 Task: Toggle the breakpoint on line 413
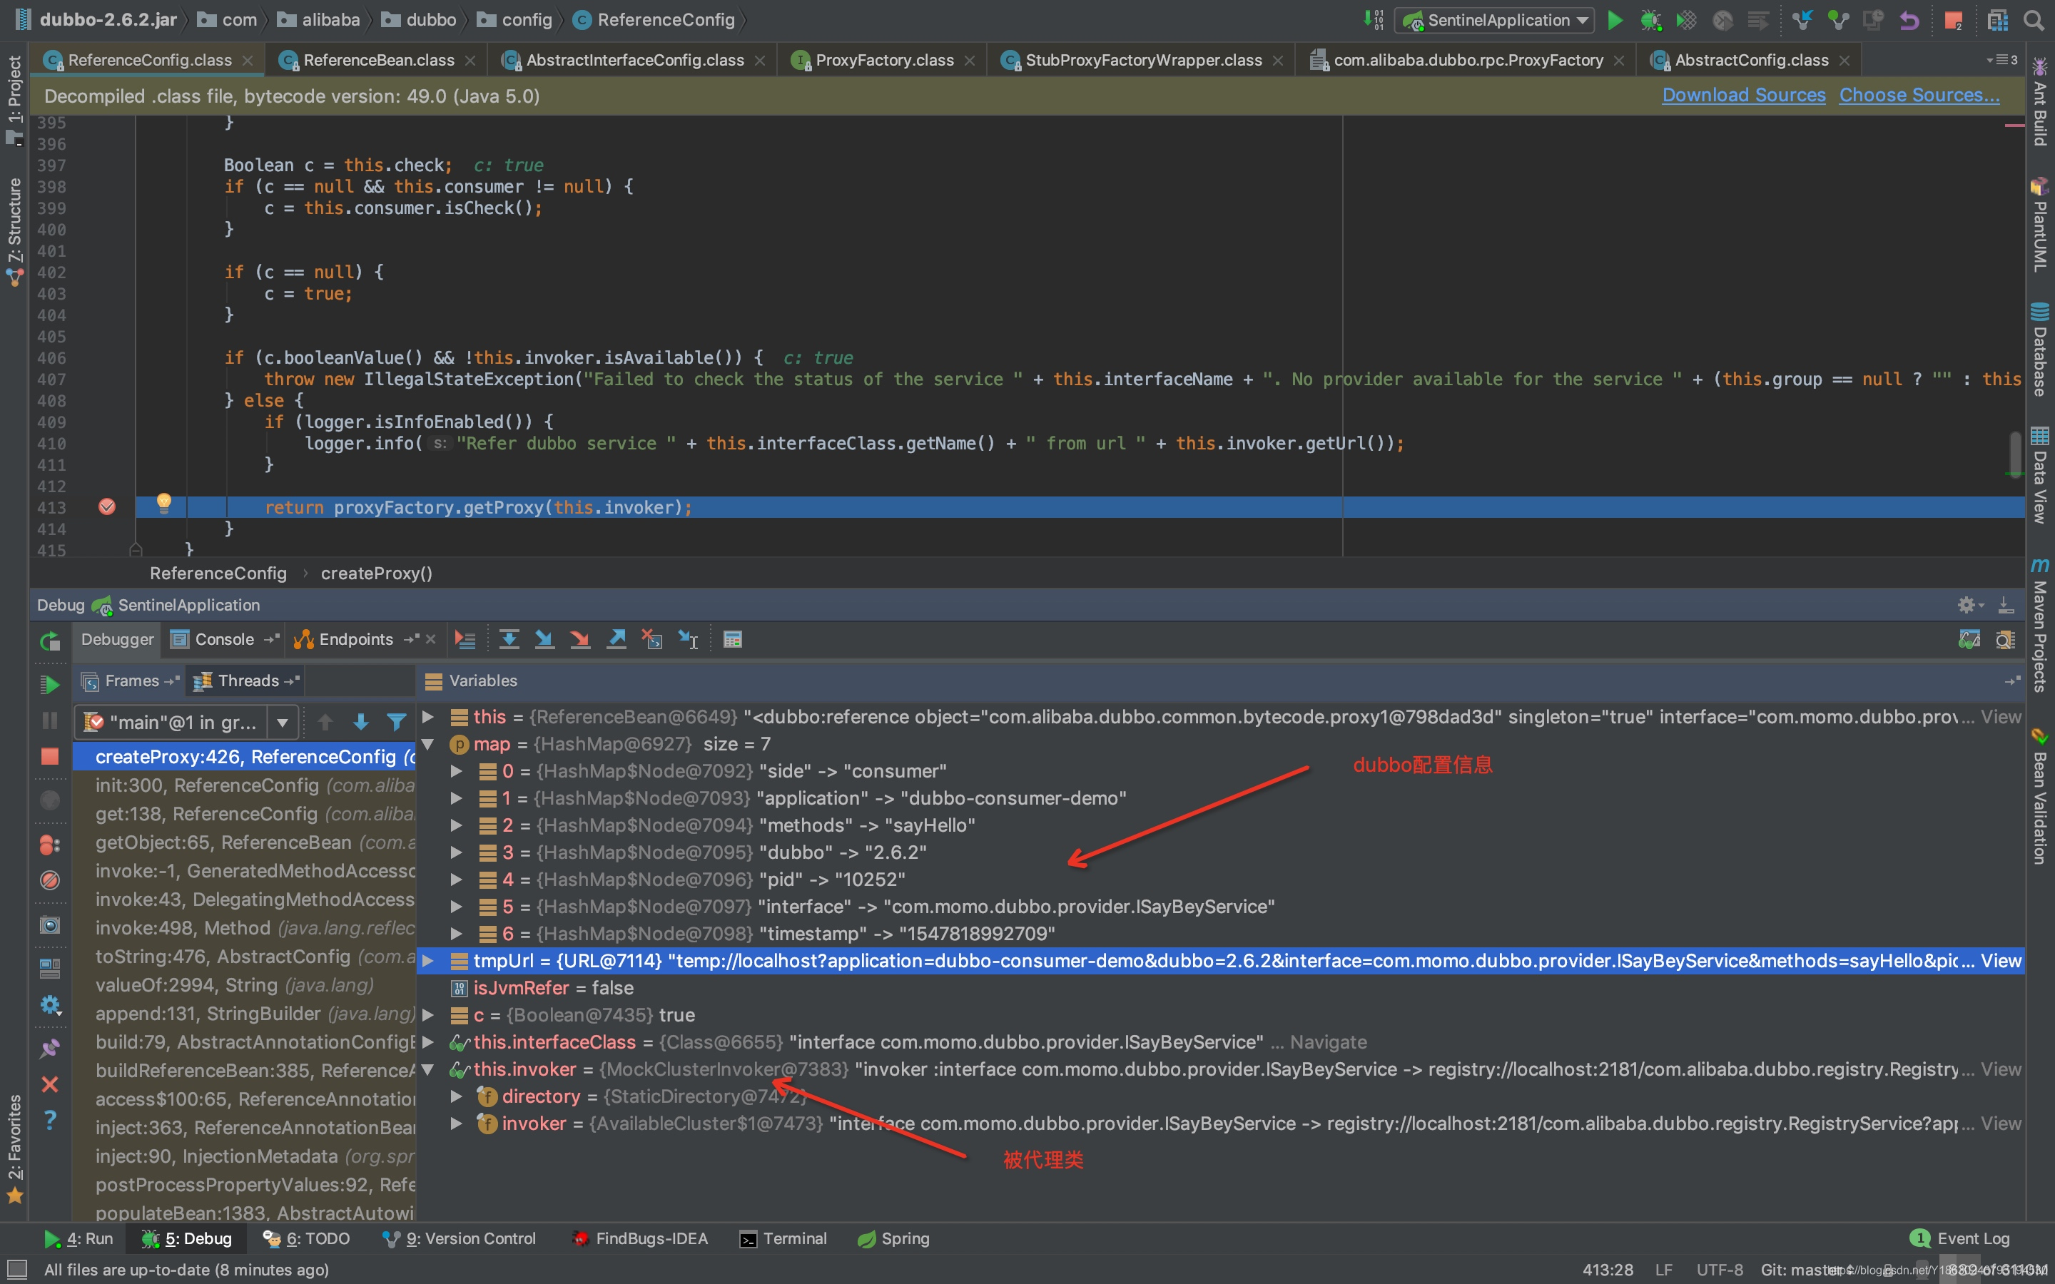coord(105,507)
